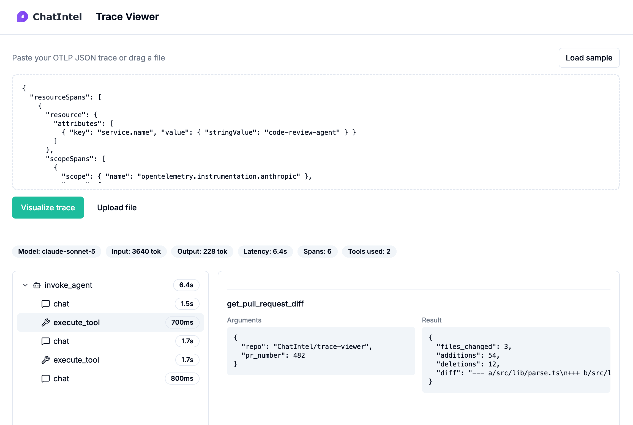
Task: Click the 700ms duration pill
Action: tap(182, 322)
